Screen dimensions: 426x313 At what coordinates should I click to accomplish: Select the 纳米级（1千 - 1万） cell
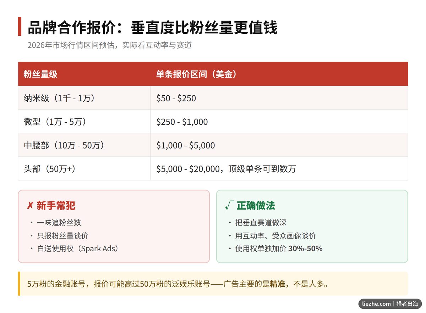tap(84, 98)
